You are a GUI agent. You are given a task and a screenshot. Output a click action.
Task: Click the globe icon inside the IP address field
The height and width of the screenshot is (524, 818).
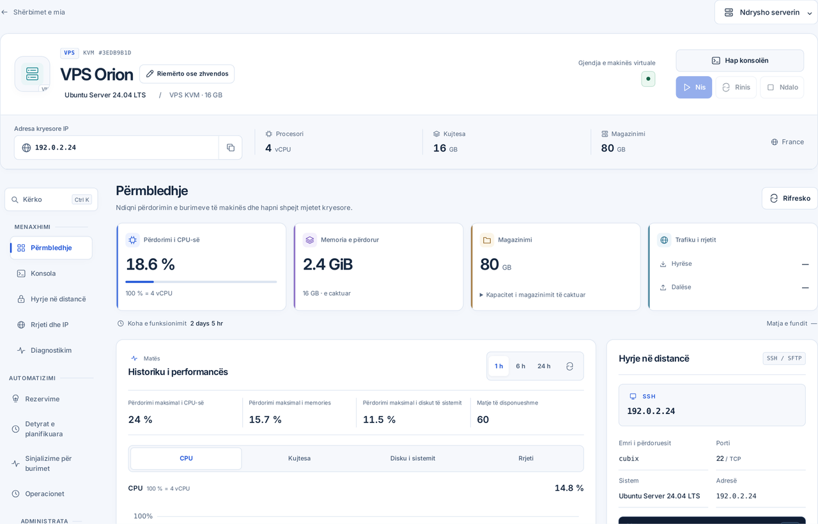[x=26, y=148]
